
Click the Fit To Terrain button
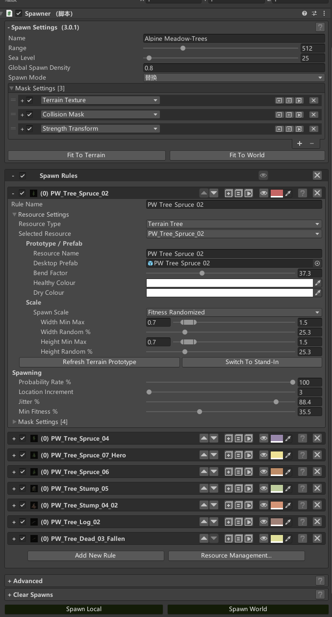click(86, 155)
